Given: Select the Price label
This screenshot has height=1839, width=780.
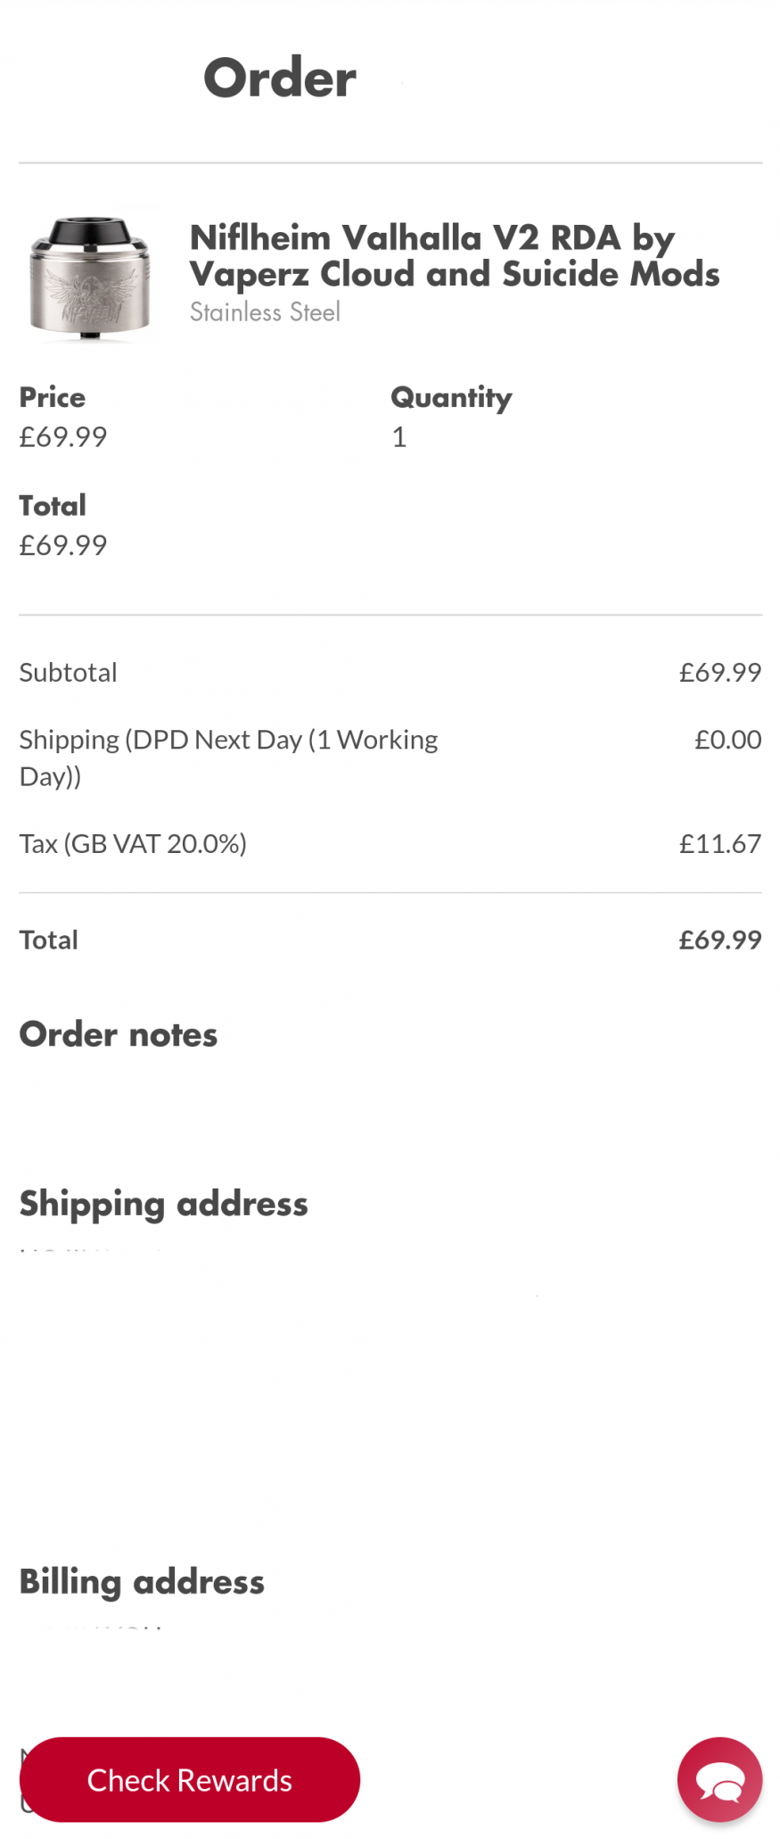Looking at the screenshot, I should coord(53,397).
